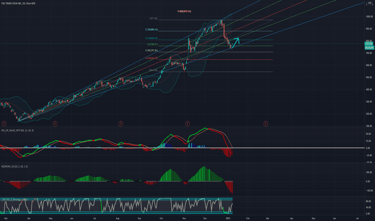Click 400.00 on the price axis

point(369,90)
